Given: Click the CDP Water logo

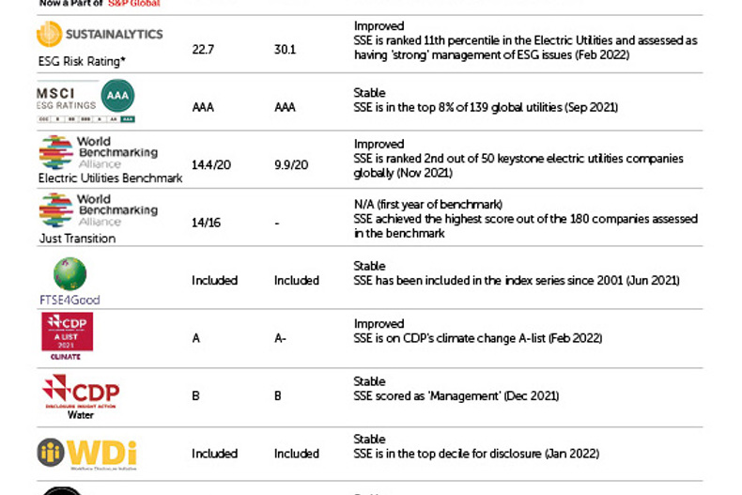Looking at the screenshot, I should click(81, 394).
